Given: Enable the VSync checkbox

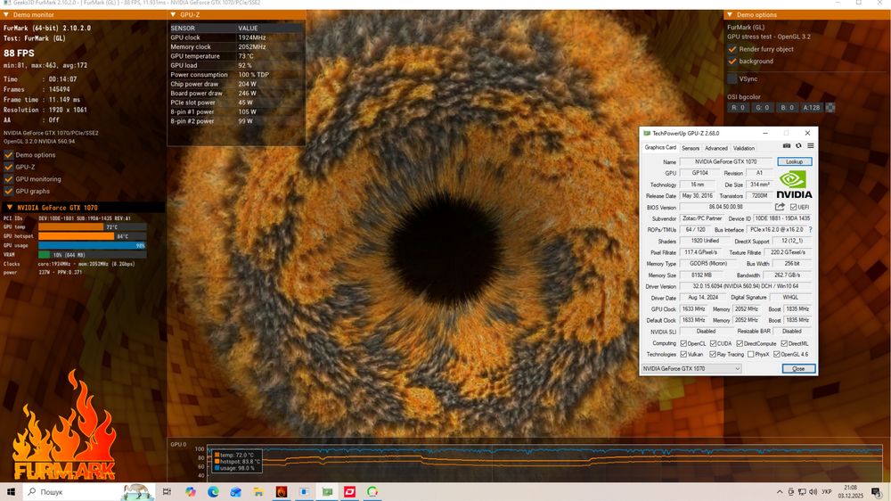Looking at the screenshot, I should pos(732,79).
